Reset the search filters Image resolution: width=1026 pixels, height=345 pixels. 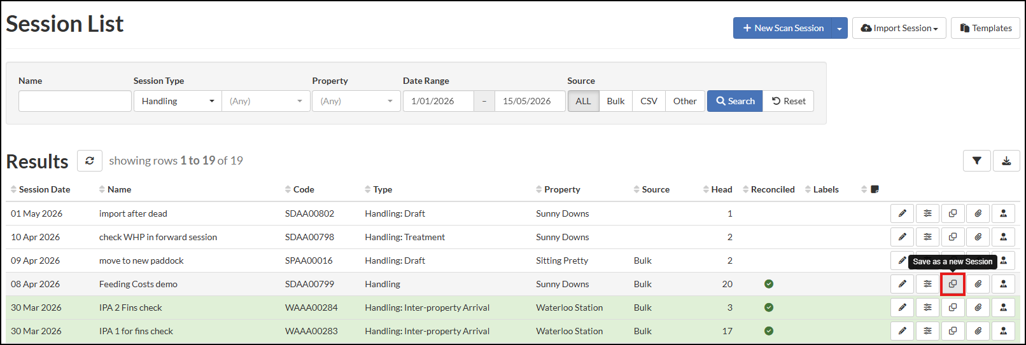pos(789,101)
